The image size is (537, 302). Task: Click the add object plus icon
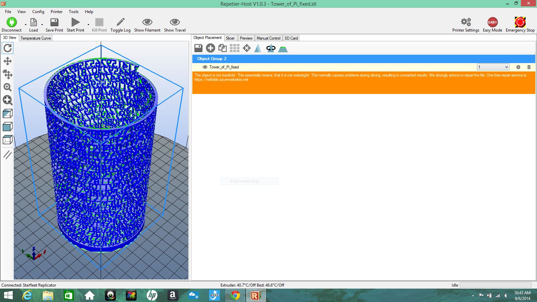(x=210, y=48)
